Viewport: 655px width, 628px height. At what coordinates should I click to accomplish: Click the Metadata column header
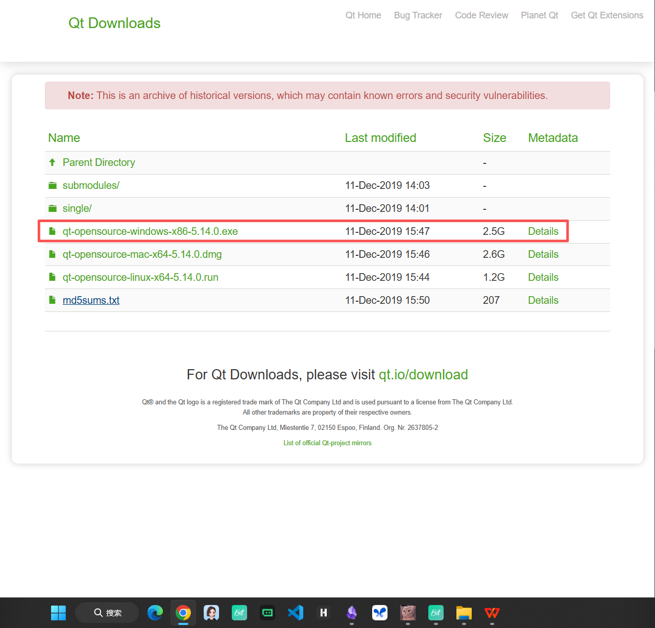[553, 138]
